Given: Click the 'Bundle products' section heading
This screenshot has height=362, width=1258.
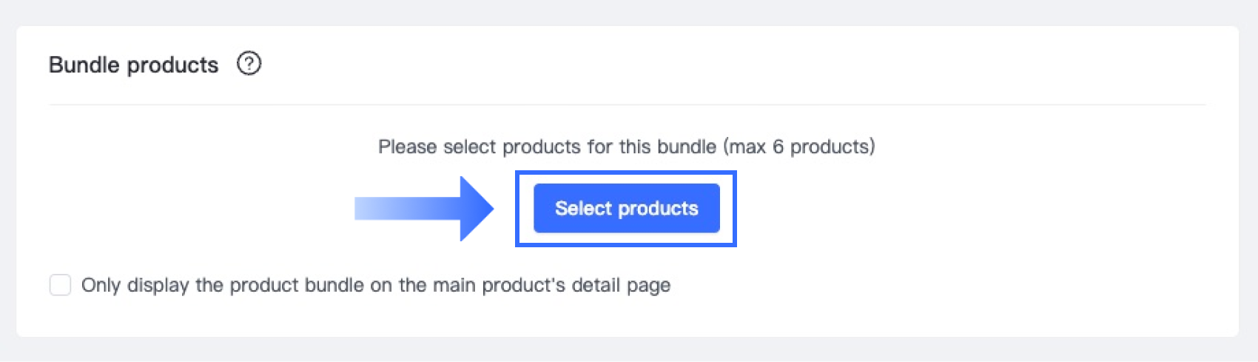Looking at the screenshot, I should 133,65.
